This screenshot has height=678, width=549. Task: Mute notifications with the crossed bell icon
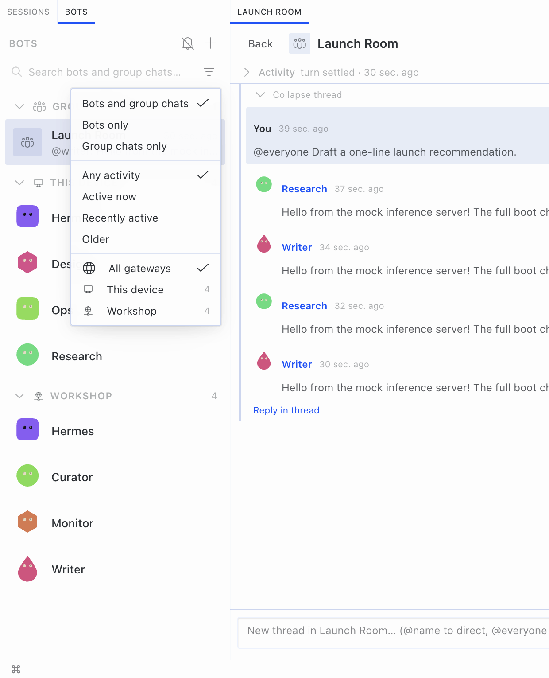tap(188, 43)
